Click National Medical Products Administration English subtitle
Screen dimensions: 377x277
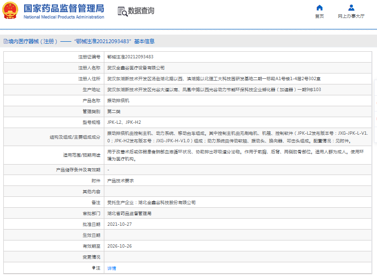click(x=64, y=17)
